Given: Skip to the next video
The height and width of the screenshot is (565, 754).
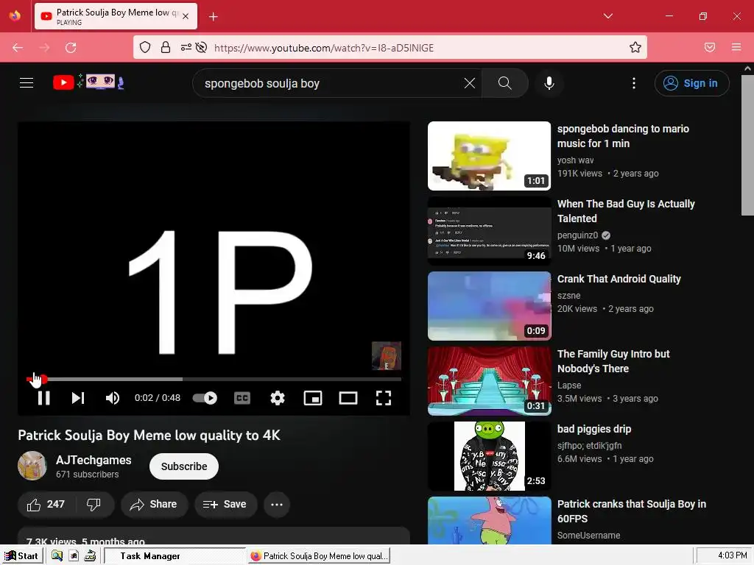Looking at the screenshot, I should tap(78, 398).
